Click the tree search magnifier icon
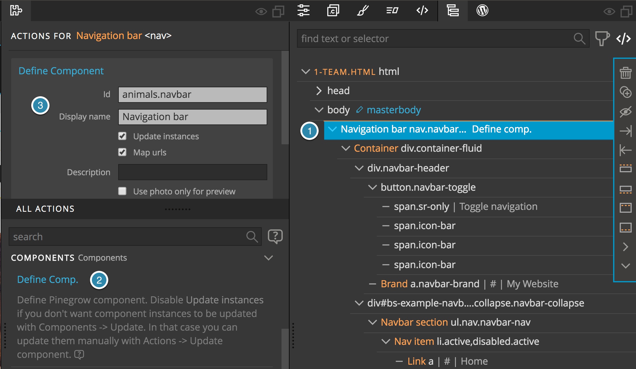The height and width of the screenshot is (369, 636). [x=579, y=39]
